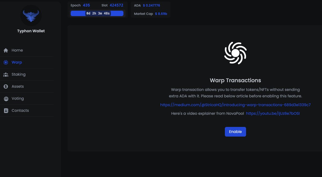Click the Market Cap value $ 8.69b
322x177 pixels.
coord(161,14)
